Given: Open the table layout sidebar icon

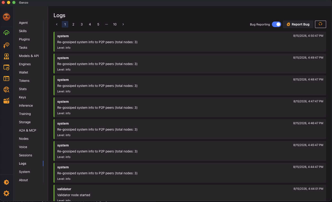Looking at the screenshot, I should click(6, 79).
